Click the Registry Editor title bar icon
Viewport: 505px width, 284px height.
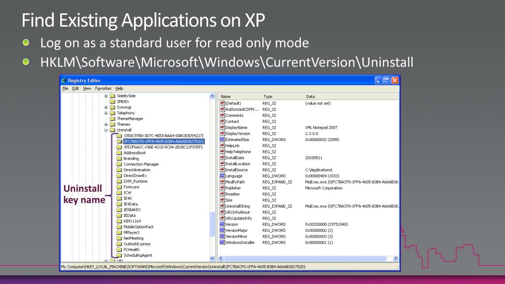coord(64,80)
